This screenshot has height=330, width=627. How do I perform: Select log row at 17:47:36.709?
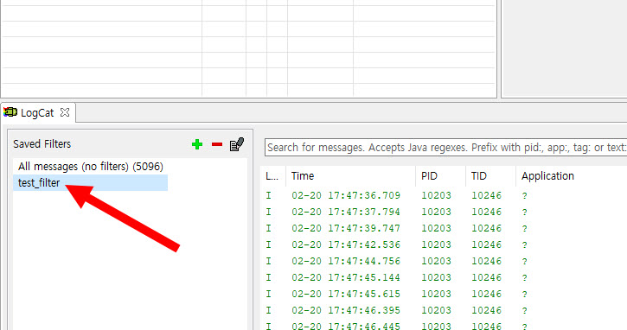point(444,195)
